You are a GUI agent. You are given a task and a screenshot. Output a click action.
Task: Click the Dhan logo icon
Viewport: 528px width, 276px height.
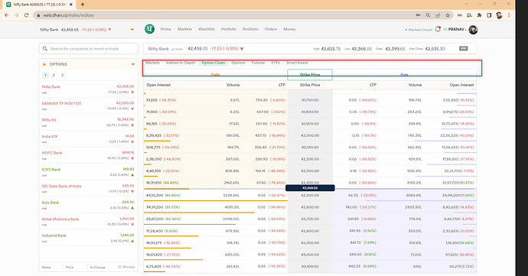pos(149,29)
